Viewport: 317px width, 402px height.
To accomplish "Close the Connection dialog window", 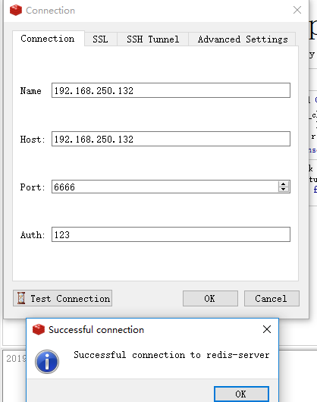I will click(297, 10).
